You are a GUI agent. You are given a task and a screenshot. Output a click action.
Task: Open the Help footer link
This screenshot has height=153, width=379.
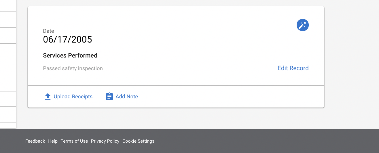tap(53, 141)
